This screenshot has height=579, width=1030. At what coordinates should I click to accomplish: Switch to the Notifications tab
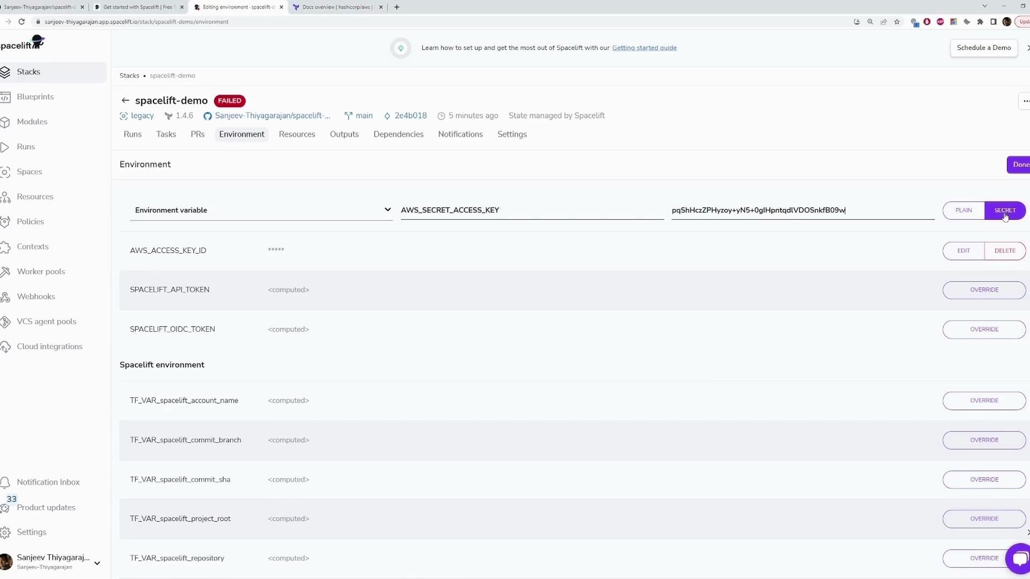point(460,135)
